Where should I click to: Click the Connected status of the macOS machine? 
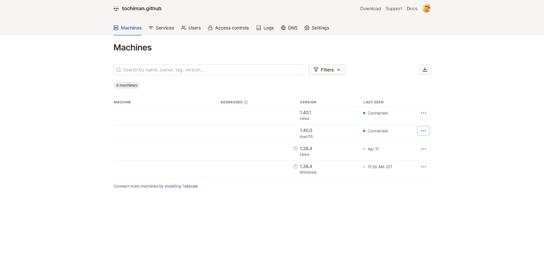375,131
